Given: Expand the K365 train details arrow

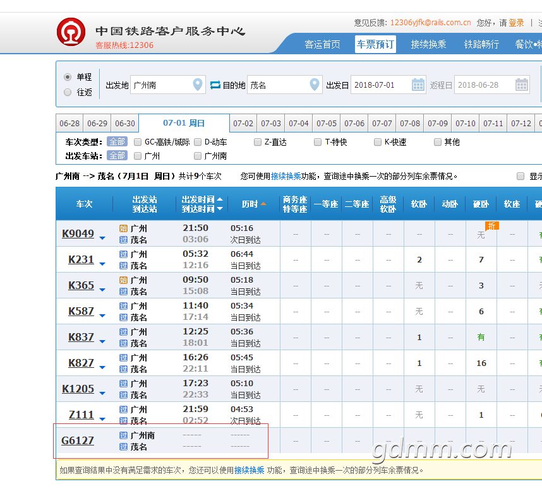Looking at the screenshot, I should point(102,290).
